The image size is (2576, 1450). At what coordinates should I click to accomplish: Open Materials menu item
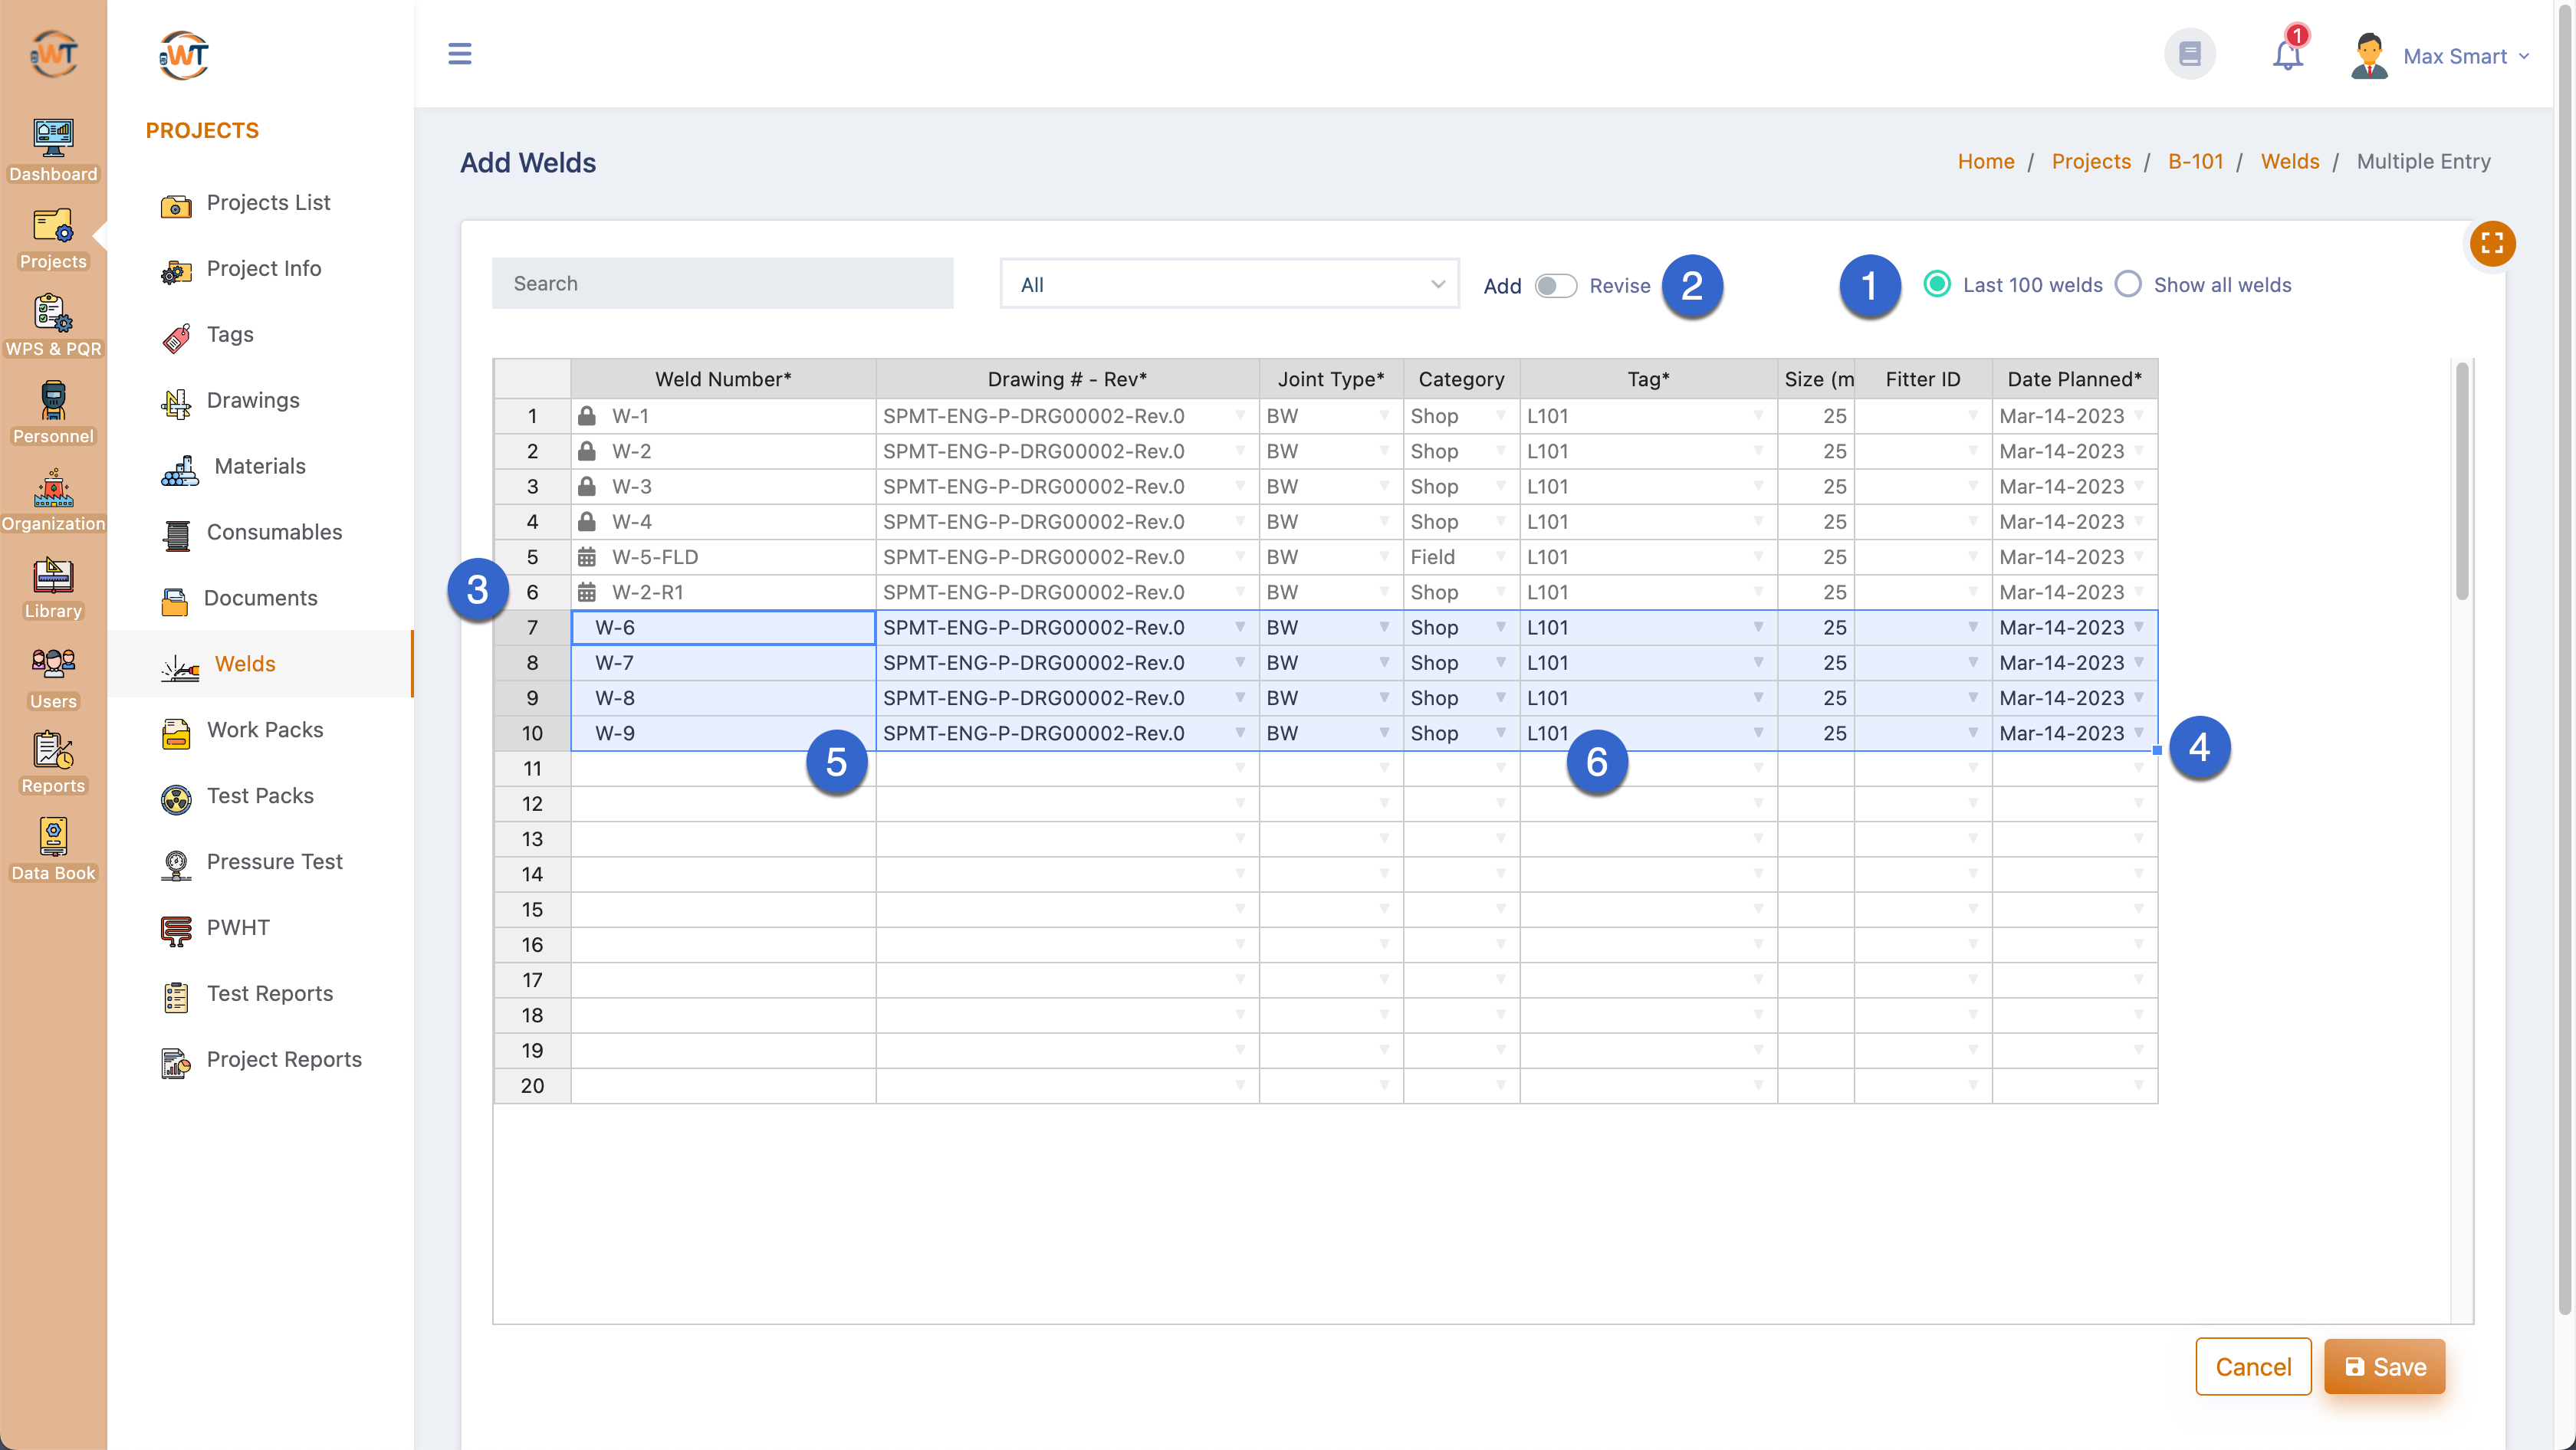[261, 467]
